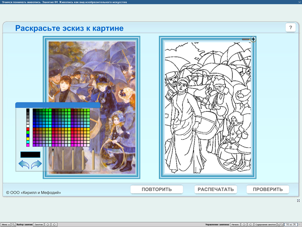Viewport: 302px width, 227px height.
Task: Click the blue title bar of the palette panel
Action: coord(58,105)
